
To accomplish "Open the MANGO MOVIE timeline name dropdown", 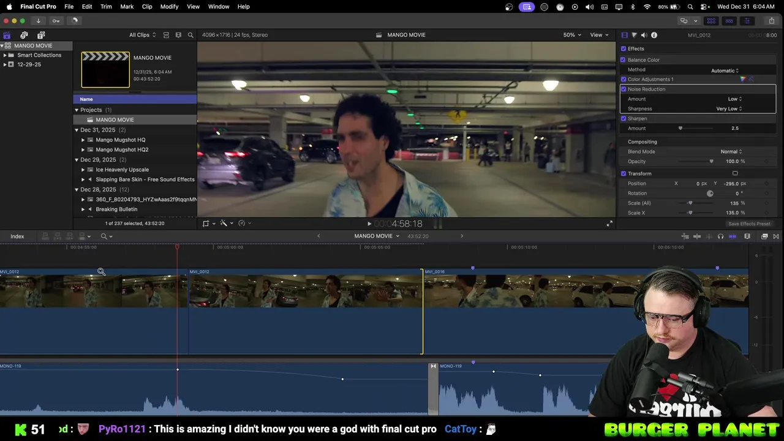I will click(377, 236).
